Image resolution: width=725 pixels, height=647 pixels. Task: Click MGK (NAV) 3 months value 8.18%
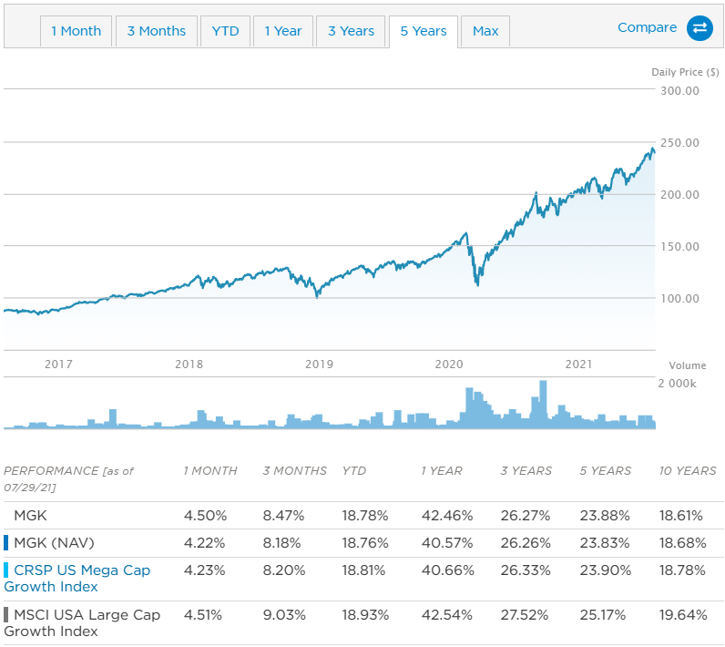[281, 542]
